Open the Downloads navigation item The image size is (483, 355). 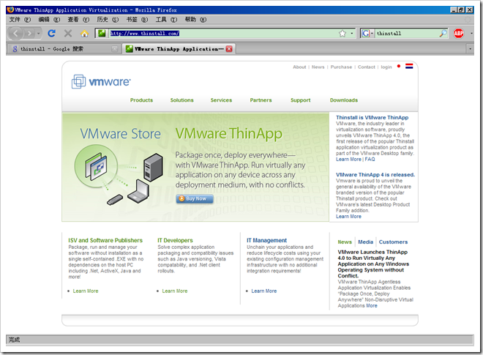point(344,100)
